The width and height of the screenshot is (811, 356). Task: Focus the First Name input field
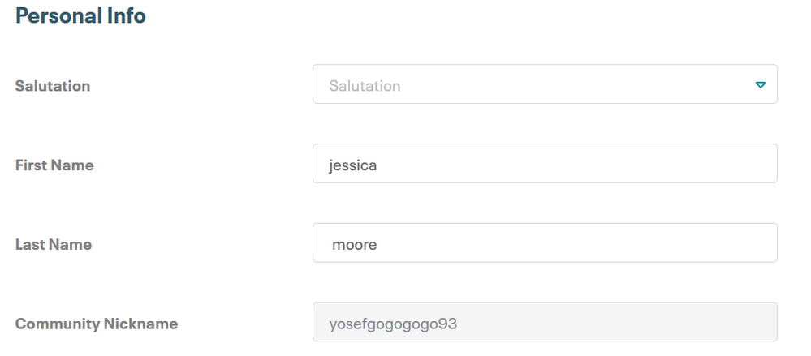click(544, 164)
